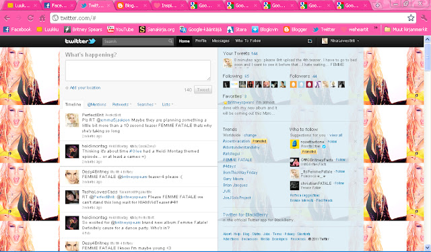Follow christianFATALE suggestion
Screen dimensions: 431x252
click(339, 183)
